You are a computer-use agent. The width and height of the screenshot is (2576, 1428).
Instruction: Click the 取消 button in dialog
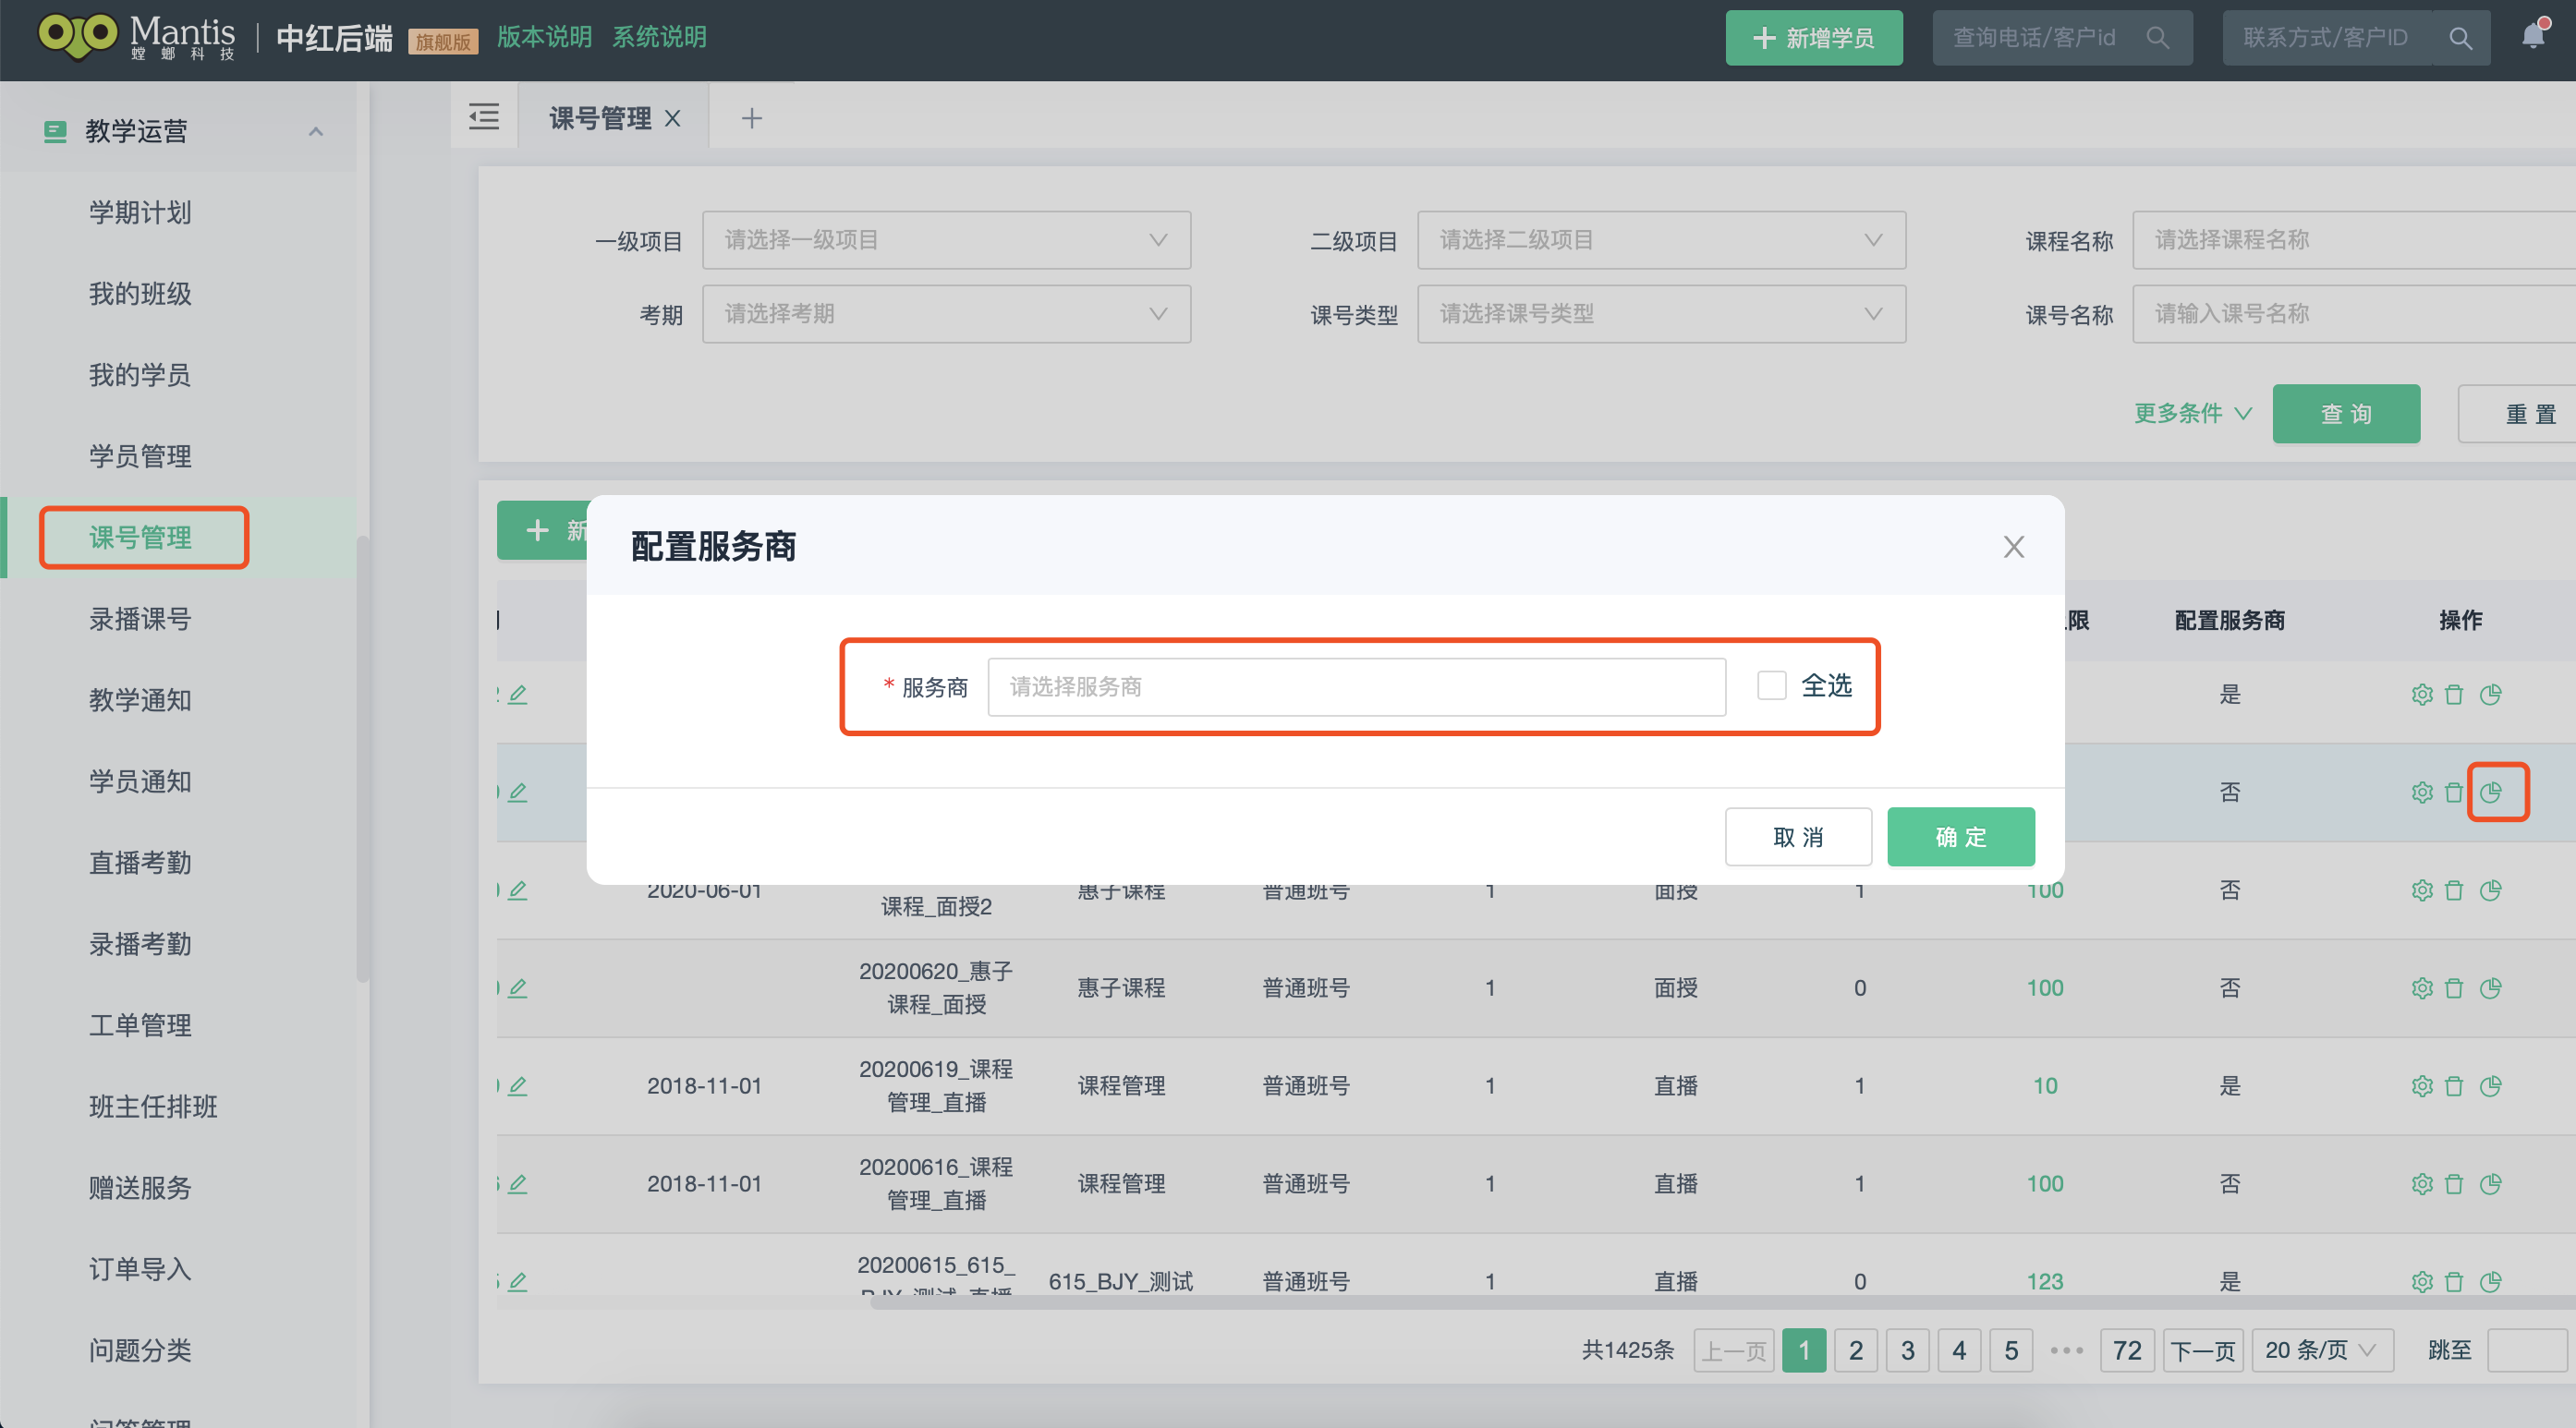coord(1798,837)
